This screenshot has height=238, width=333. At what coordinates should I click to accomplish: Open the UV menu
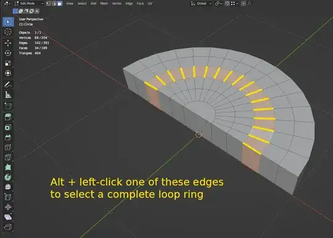point(150,4)
